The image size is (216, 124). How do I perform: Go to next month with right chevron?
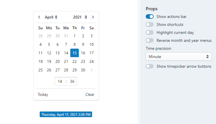point(93,17)
